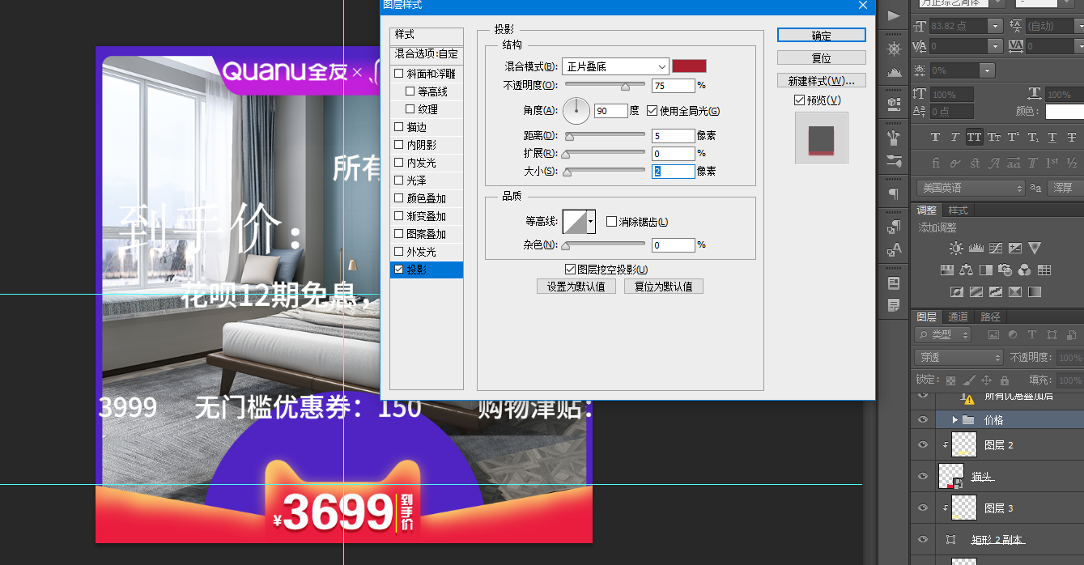The image size is (1084, 565).
Task: Open the language dropdown 美国英语
Action: (x=971, y=188)
